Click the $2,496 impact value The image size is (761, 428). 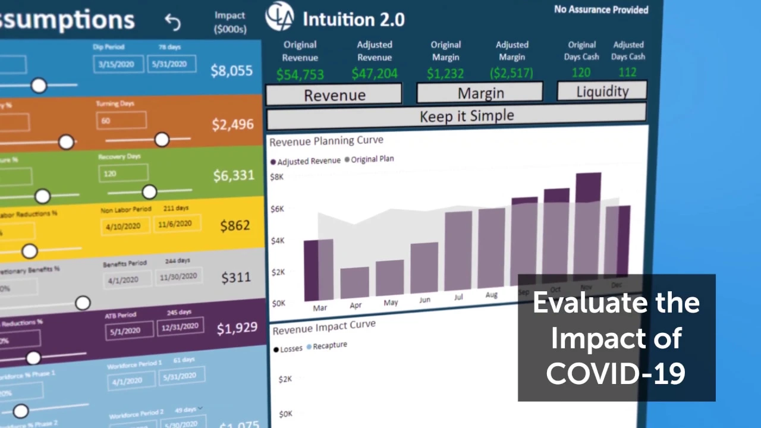[233, 124]
